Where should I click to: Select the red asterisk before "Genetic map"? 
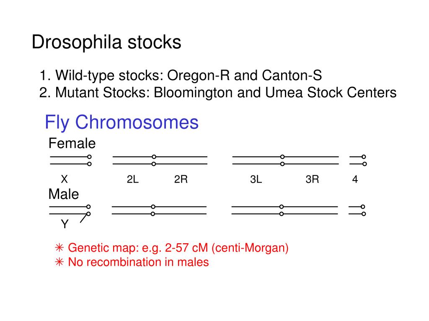(59, 248)
